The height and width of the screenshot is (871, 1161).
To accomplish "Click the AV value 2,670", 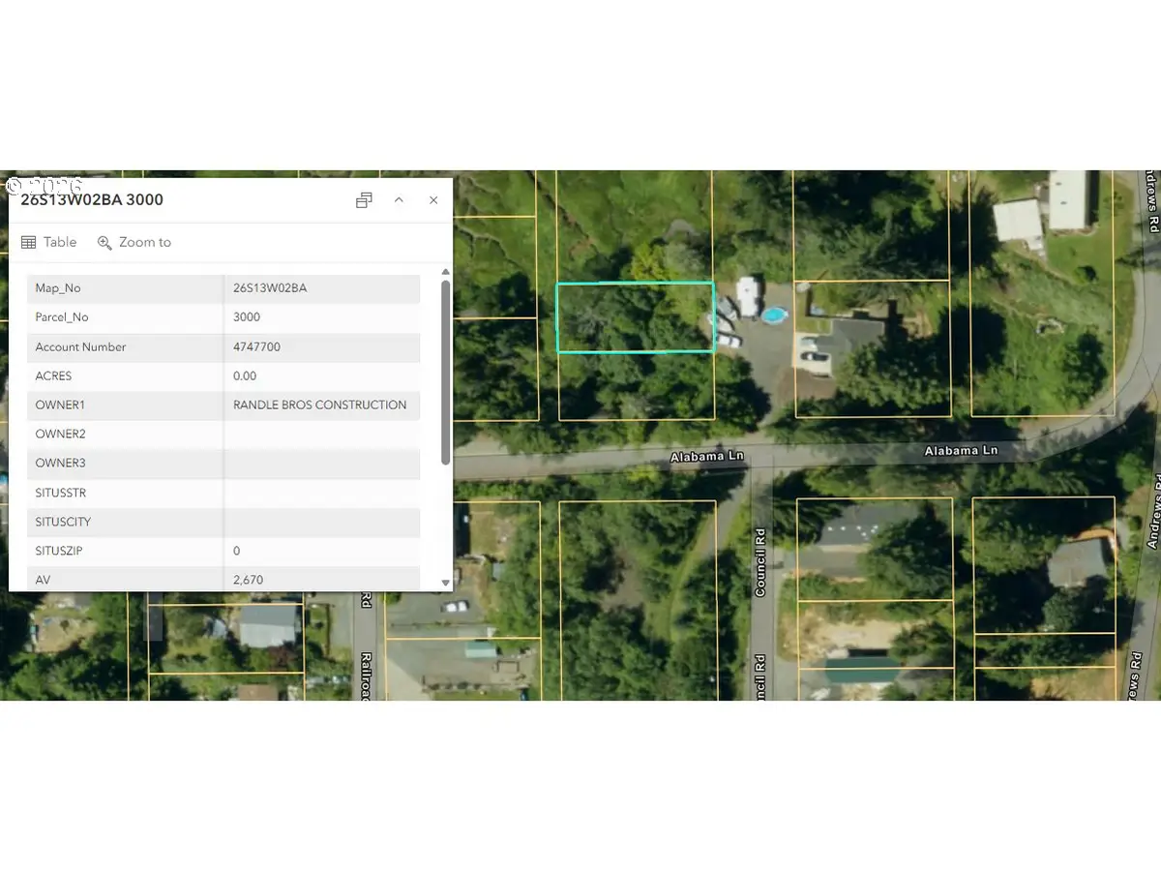I will tap(248, 580).
